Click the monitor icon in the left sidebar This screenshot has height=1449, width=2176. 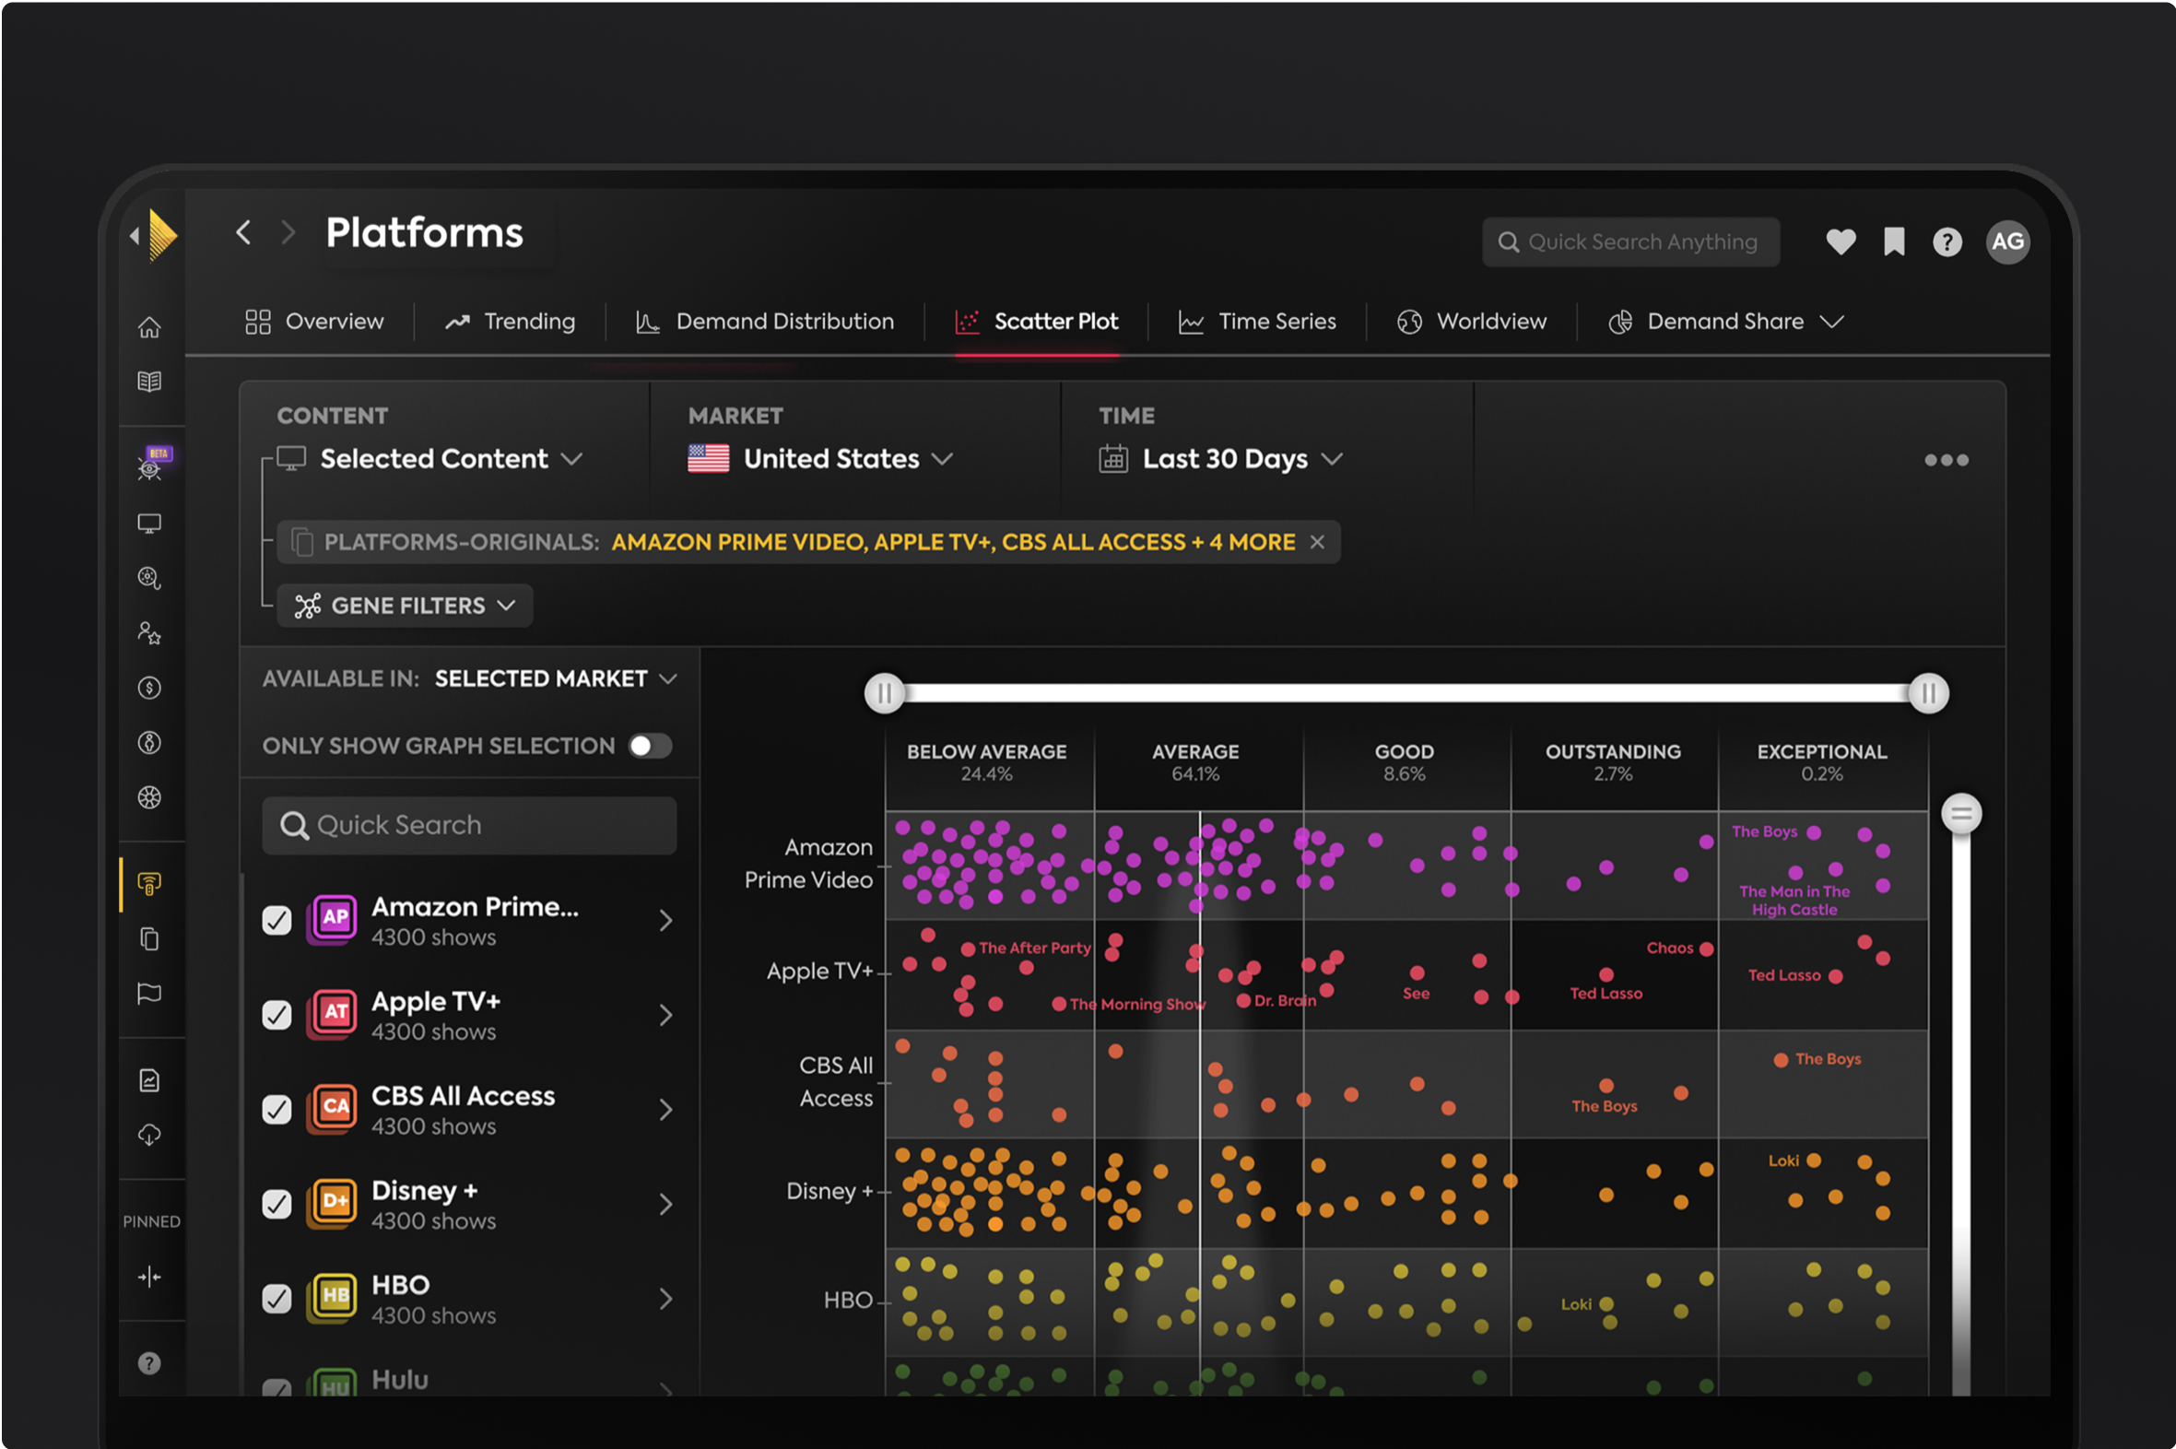(x=149, y=524)
